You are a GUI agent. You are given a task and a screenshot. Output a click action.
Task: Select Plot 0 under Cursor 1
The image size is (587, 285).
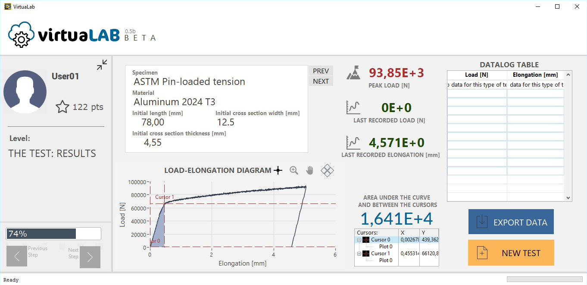pyautogui.click(x=385, y=260)
